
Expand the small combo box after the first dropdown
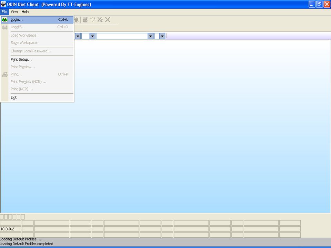click(x=92, y=36)
